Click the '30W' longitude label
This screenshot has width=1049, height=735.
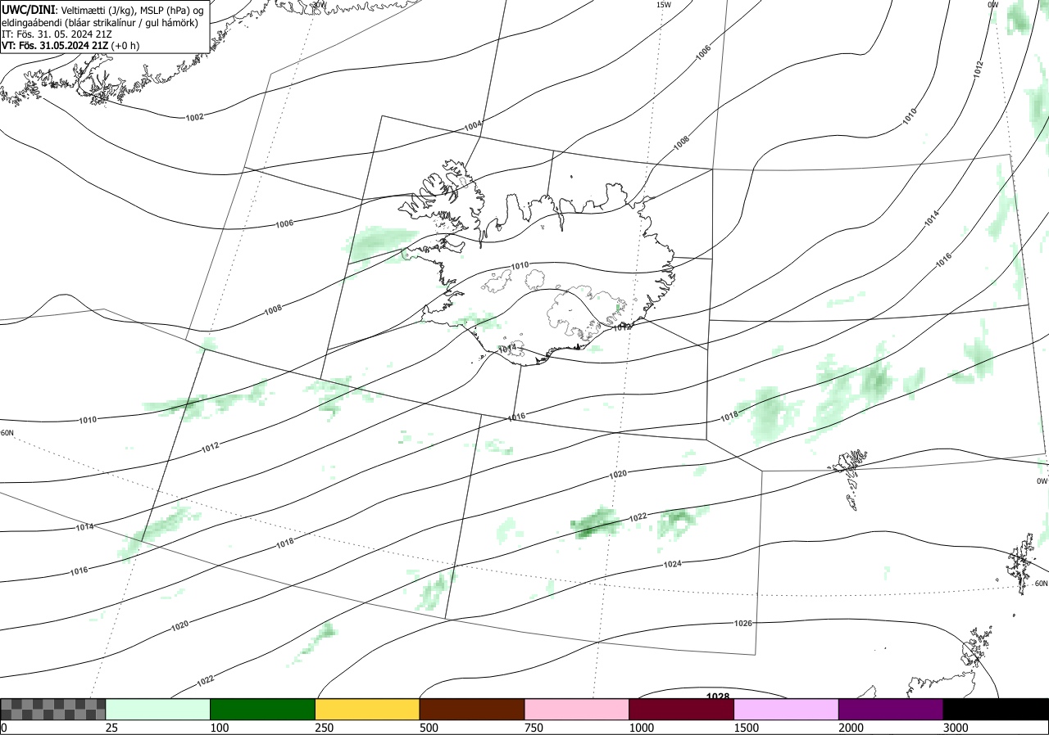click(319, 4)
